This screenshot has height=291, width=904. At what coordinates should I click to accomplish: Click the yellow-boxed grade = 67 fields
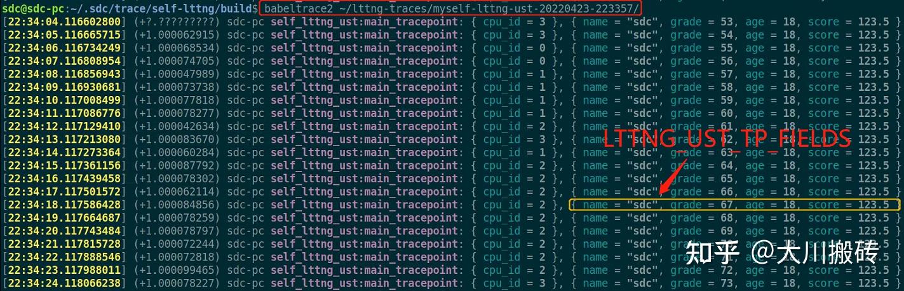click(735, 205)
